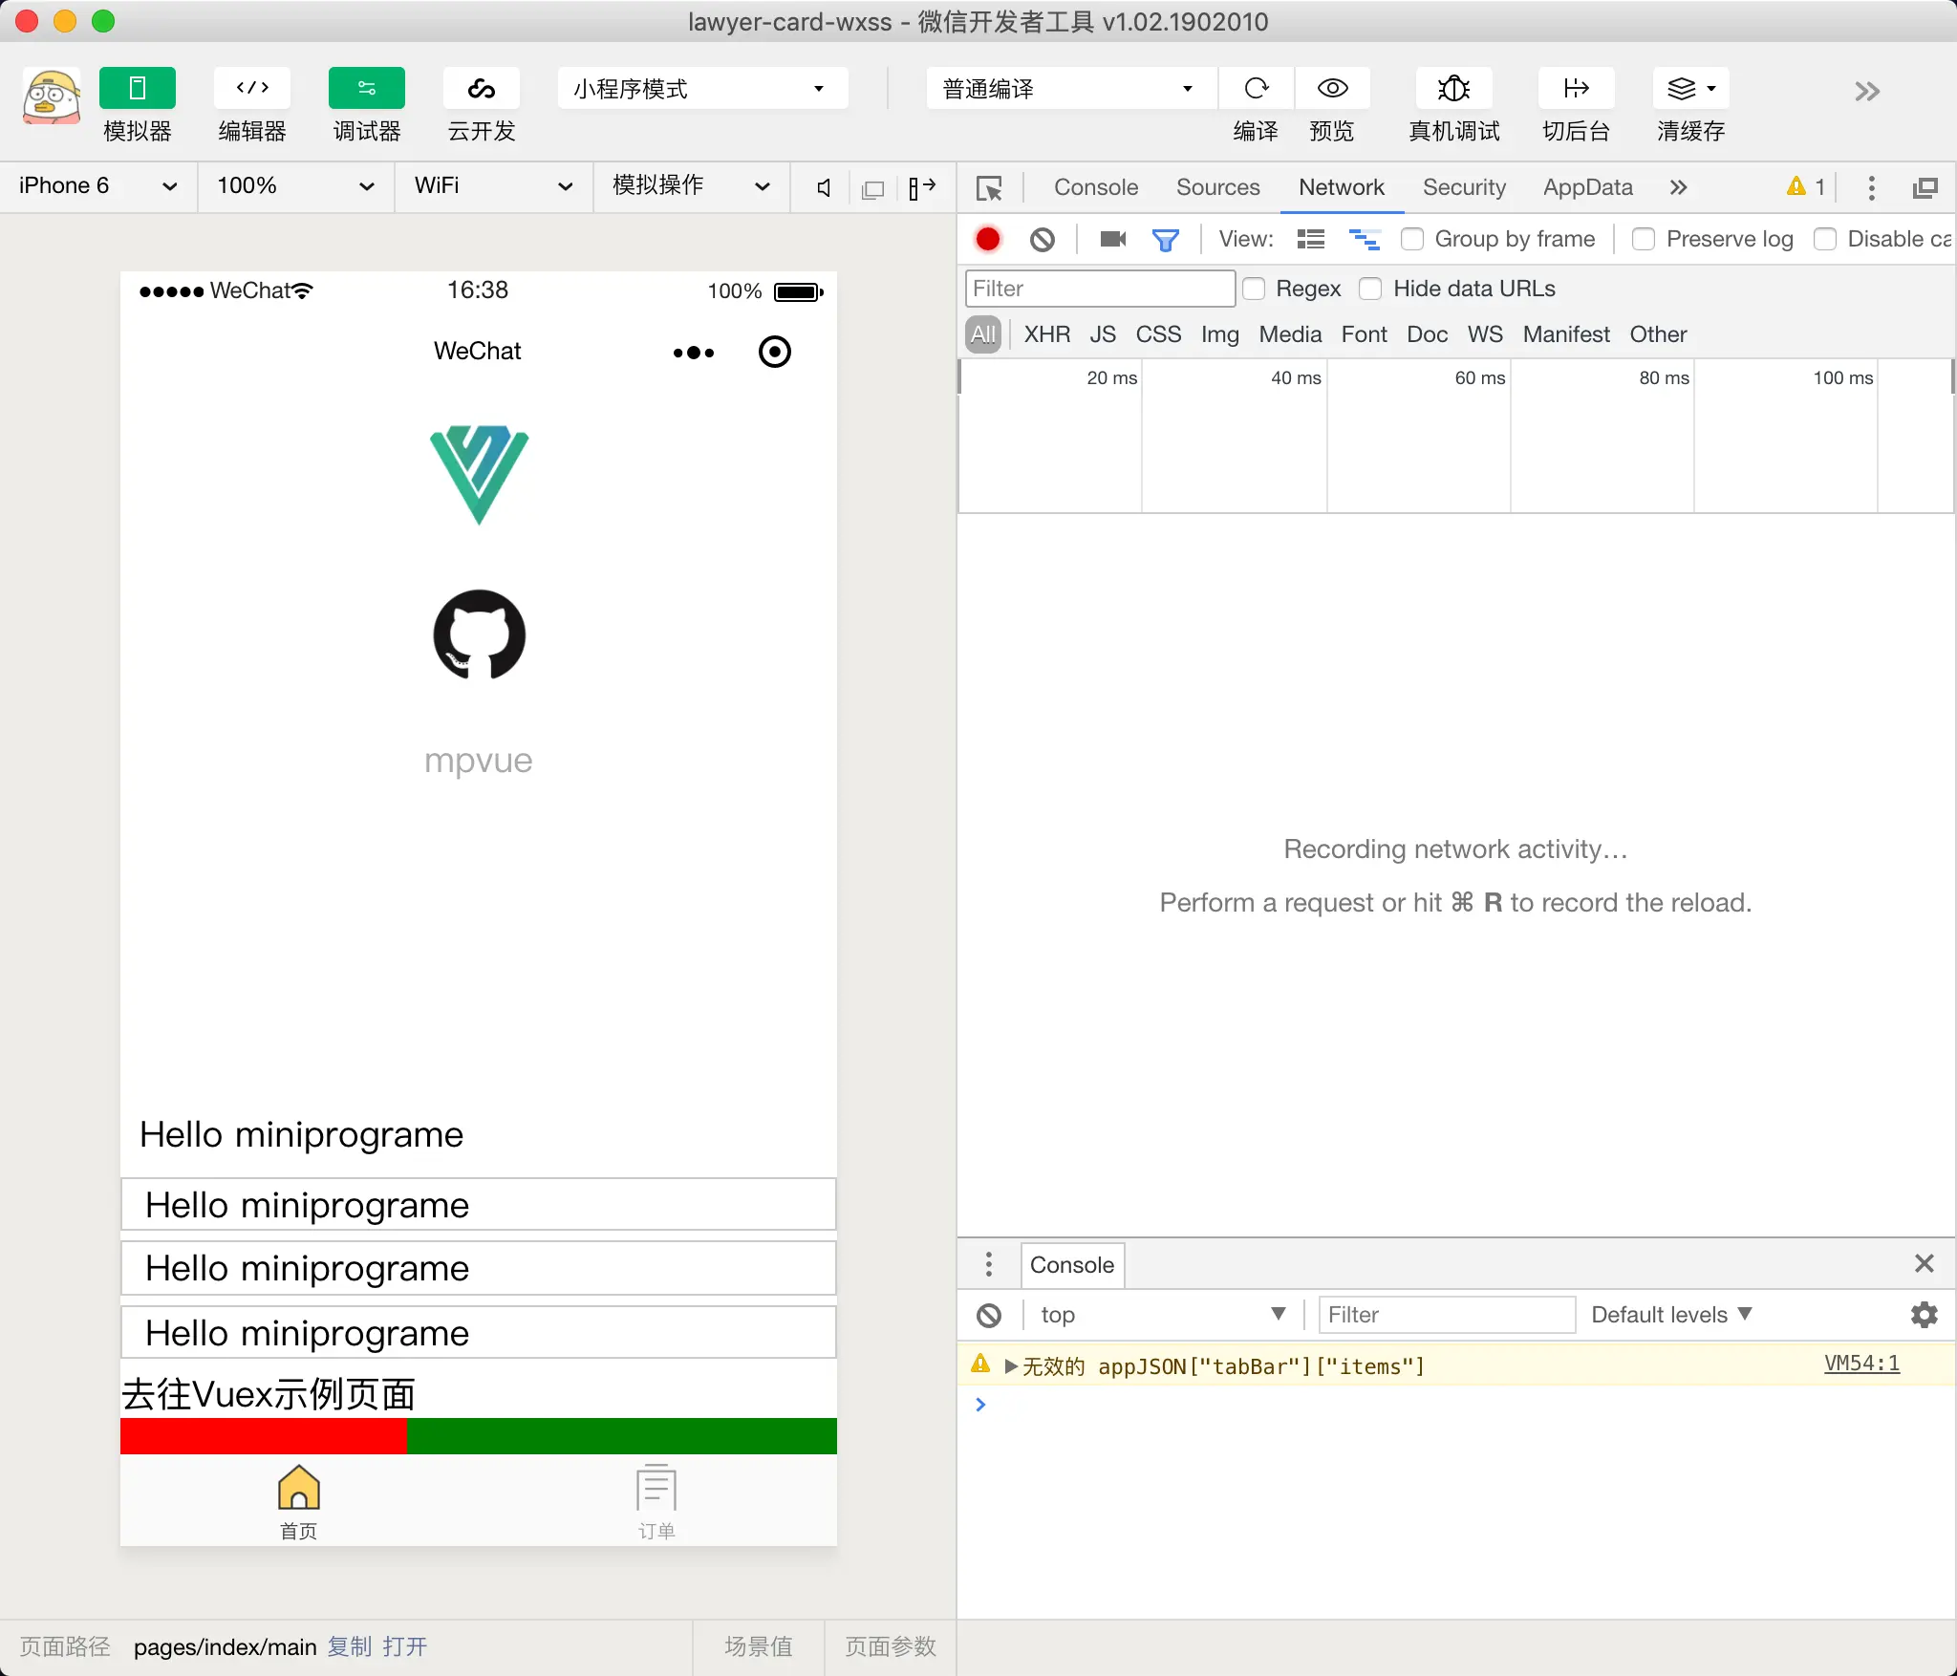Check the Group by frame option

coord(1411,239)
